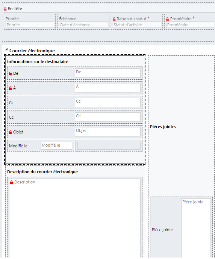215x259 pixels.
Task: Select the Priorité input field
Action: (x=30, y=25)
